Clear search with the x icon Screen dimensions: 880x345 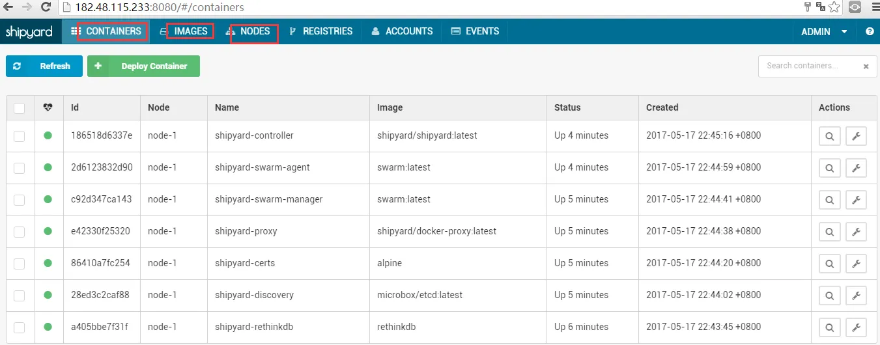866,66
